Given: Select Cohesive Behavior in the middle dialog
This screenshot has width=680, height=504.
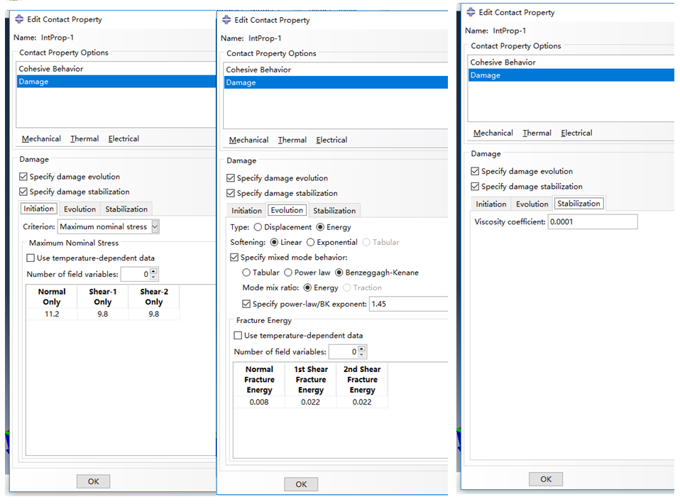Looking at the screenshot, I should click(x=336, y=70).
